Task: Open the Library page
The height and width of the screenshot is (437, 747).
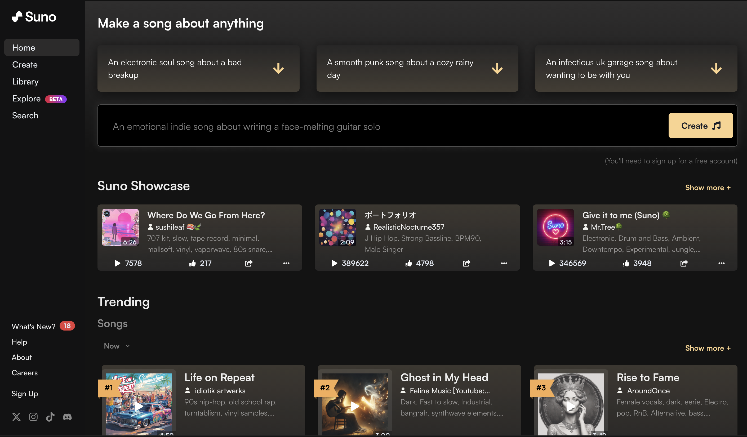Action: pos(25,82)
